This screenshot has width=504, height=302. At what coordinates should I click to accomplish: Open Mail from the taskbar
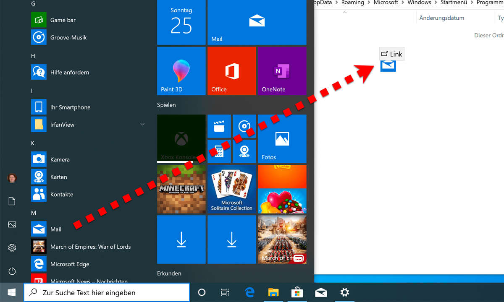(x=321, y=292)
